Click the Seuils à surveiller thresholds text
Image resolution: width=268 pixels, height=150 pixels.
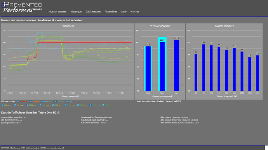(x=158, y=102)
